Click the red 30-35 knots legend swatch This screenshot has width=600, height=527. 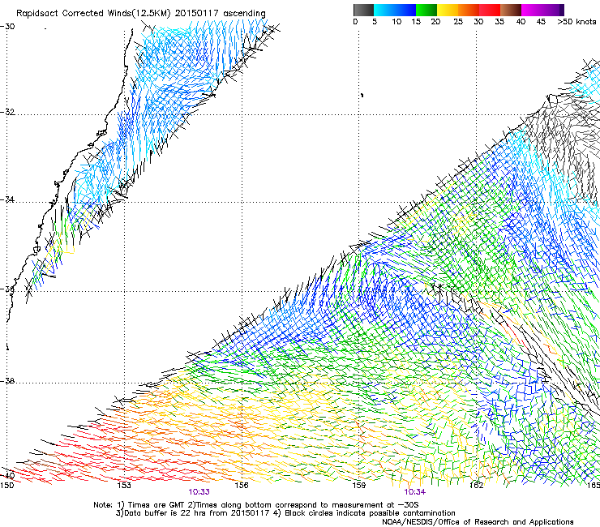point(490,10)
